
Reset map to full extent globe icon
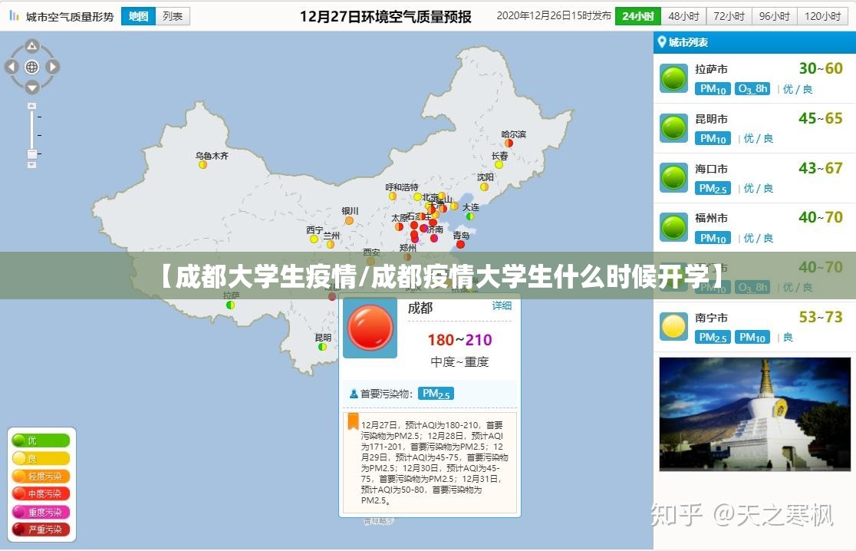32,67
